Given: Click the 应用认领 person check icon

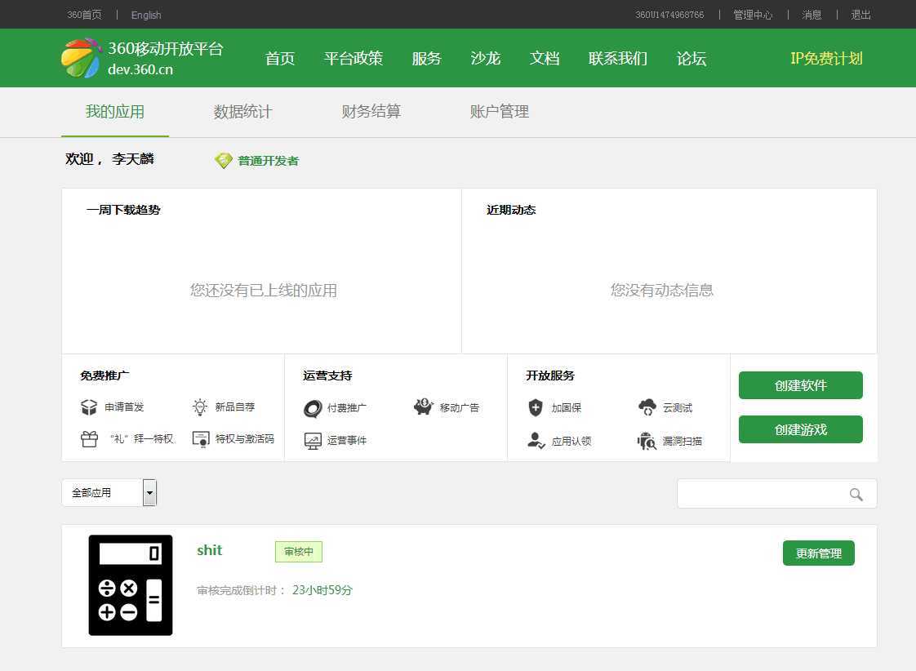Looking at the screenshot, I should coord(536,440).
